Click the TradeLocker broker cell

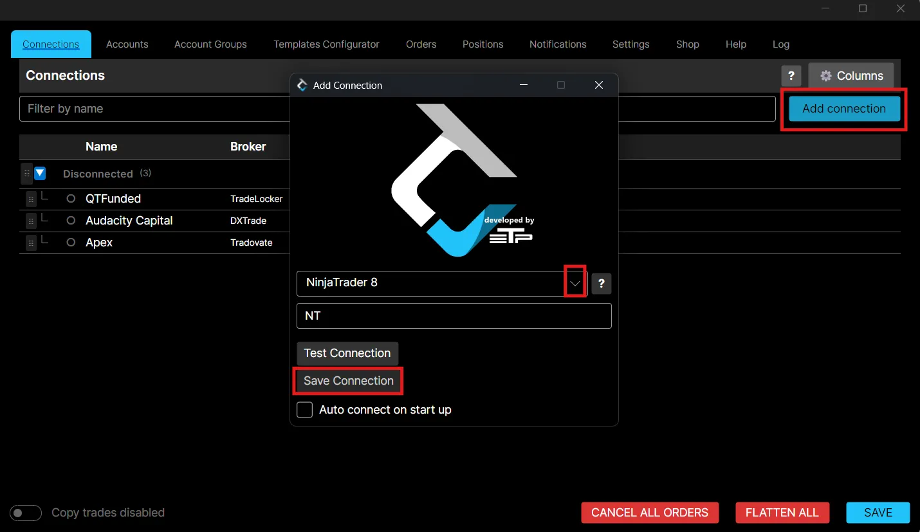(256, 199)
